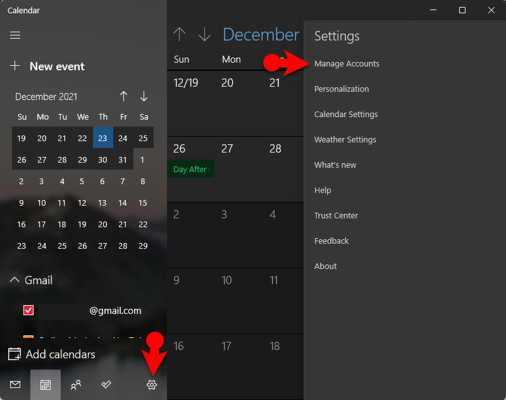Image resolution: width=506 pixels, height=400 pixels.
Task: Uncheck the gmail.com calendar checkbox
Action: (28, 310)
